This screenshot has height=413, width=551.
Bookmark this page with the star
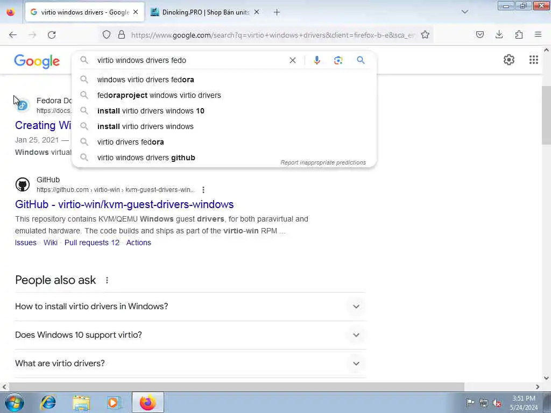(425, 34)
